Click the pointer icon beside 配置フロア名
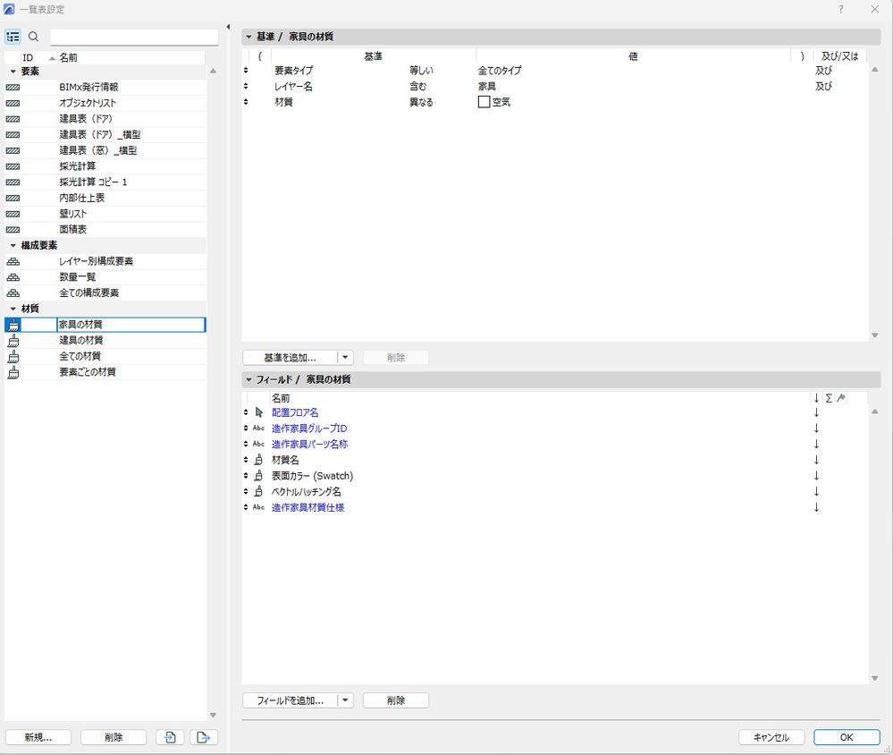Screen dimensions: 893x755 point(259,412)
